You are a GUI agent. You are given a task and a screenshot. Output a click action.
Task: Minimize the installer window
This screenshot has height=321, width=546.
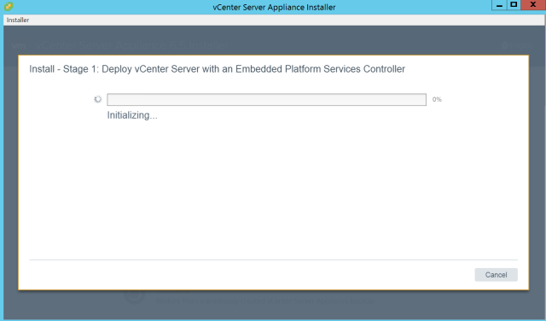coord(499,5)
